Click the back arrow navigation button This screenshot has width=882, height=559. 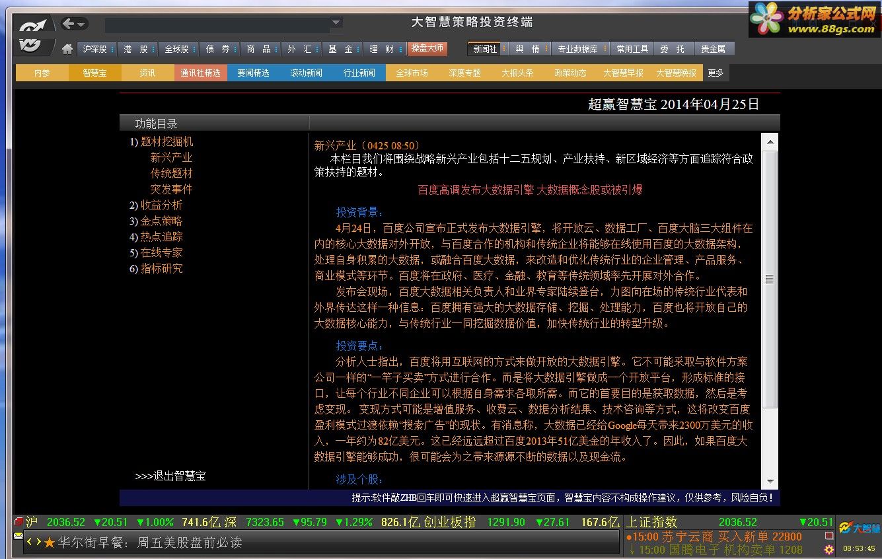[69, 24]
